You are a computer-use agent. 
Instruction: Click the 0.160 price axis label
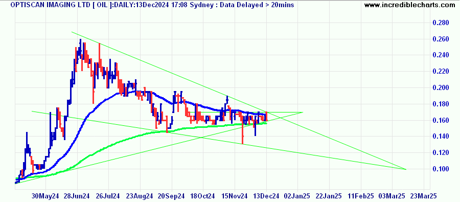(x=441, y=120)
